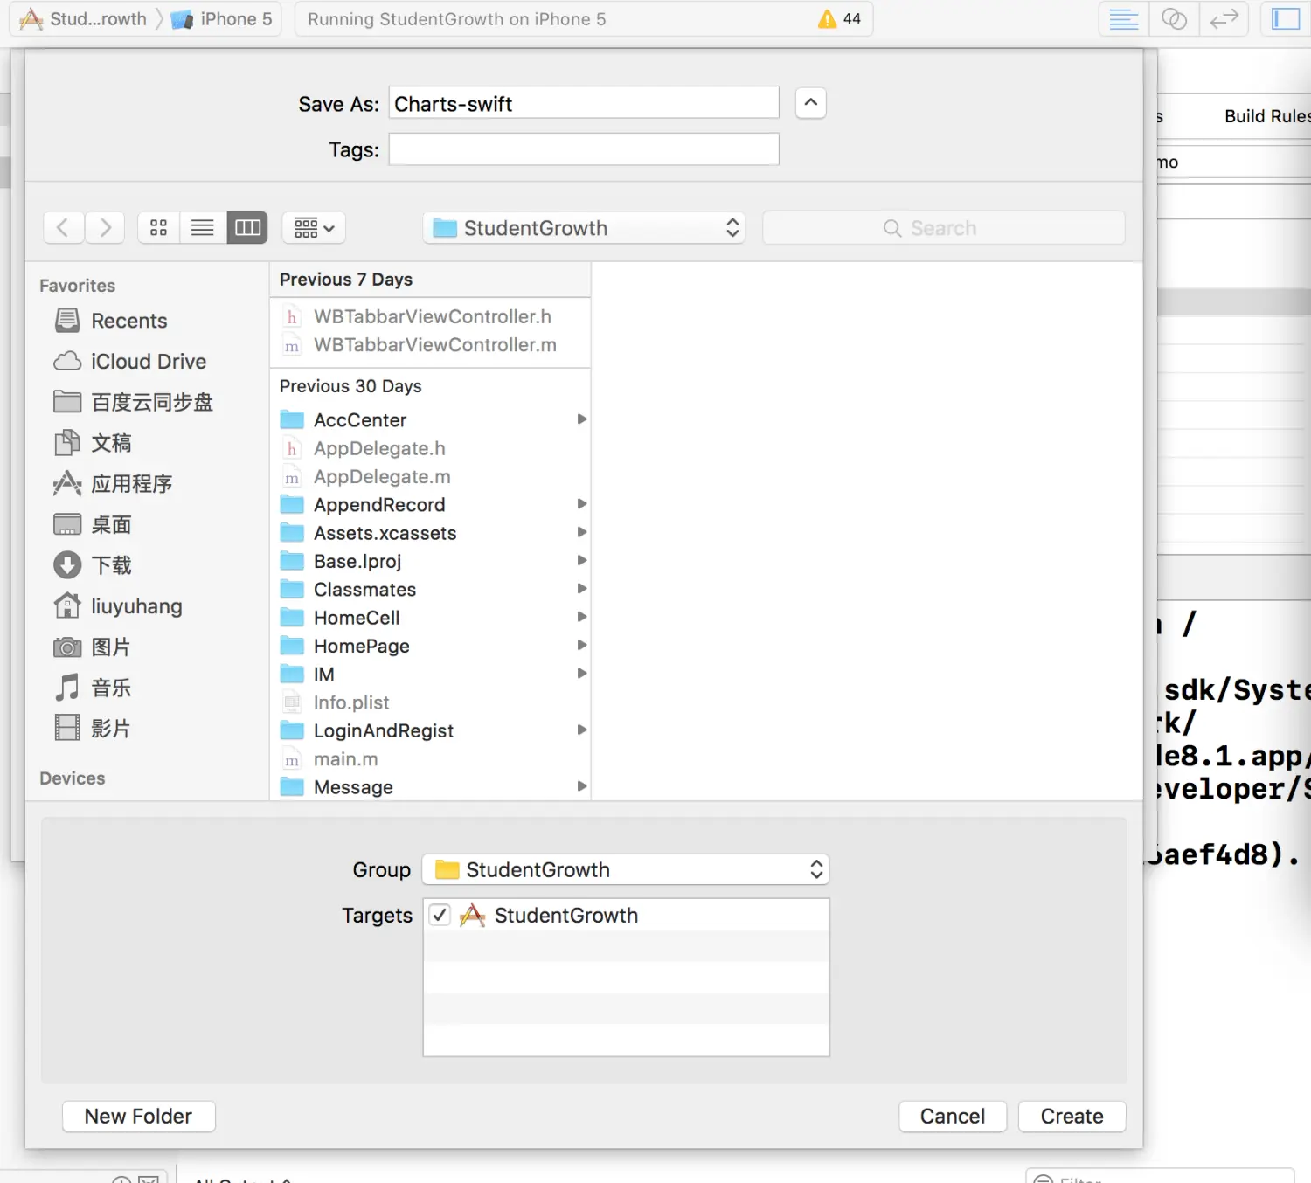Switch to icon view in save dialog
Viewport: 1311px width, 1183px height.
click(158, 228)
